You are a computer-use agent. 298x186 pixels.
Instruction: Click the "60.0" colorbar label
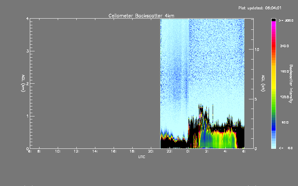[x=285, y=122]
